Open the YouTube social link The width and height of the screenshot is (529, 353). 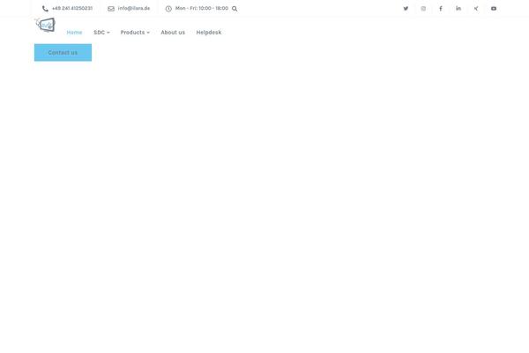(494, 9)
